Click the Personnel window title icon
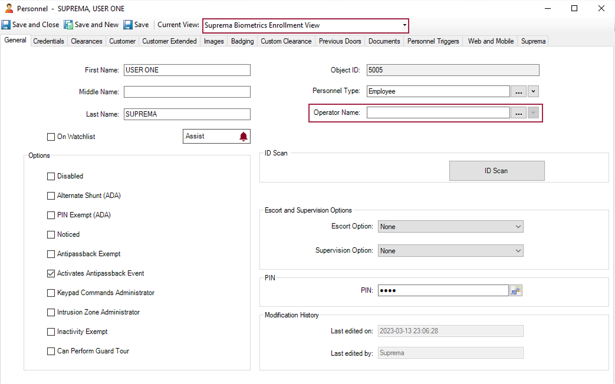The height and width of the screenshot is (384, 615). [x=9, y=9]
